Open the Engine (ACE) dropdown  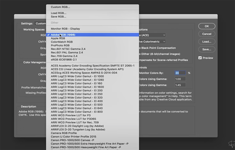point(152,35)
